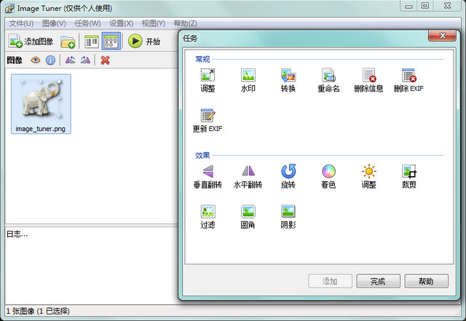
Task: Click the 帮助 button in task dialog
Action: [x=426, y=281]
